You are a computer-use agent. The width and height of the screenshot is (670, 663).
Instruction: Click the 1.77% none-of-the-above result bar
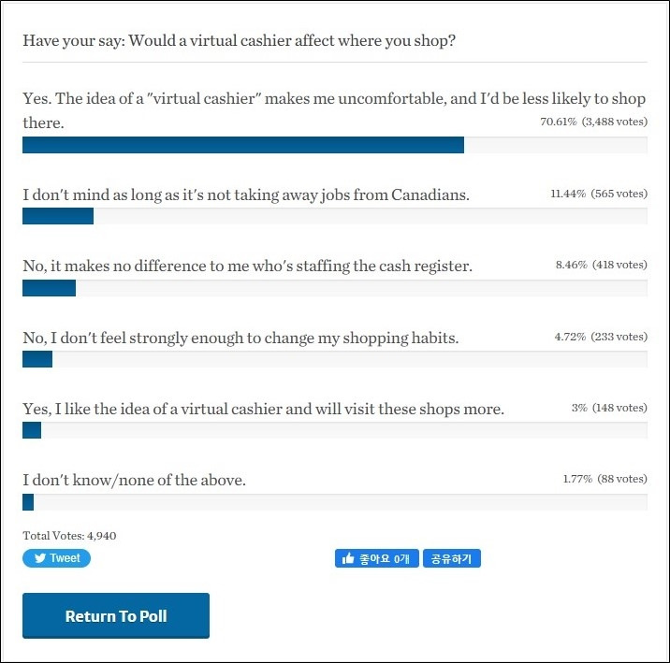coord(28,502)
